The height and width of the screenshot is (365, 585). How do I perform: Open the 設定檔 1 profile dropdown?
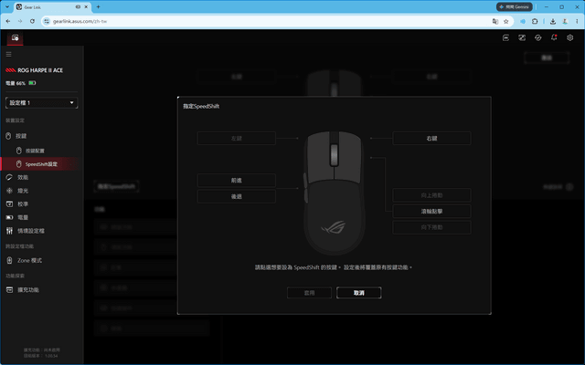[x=41, y=103]
